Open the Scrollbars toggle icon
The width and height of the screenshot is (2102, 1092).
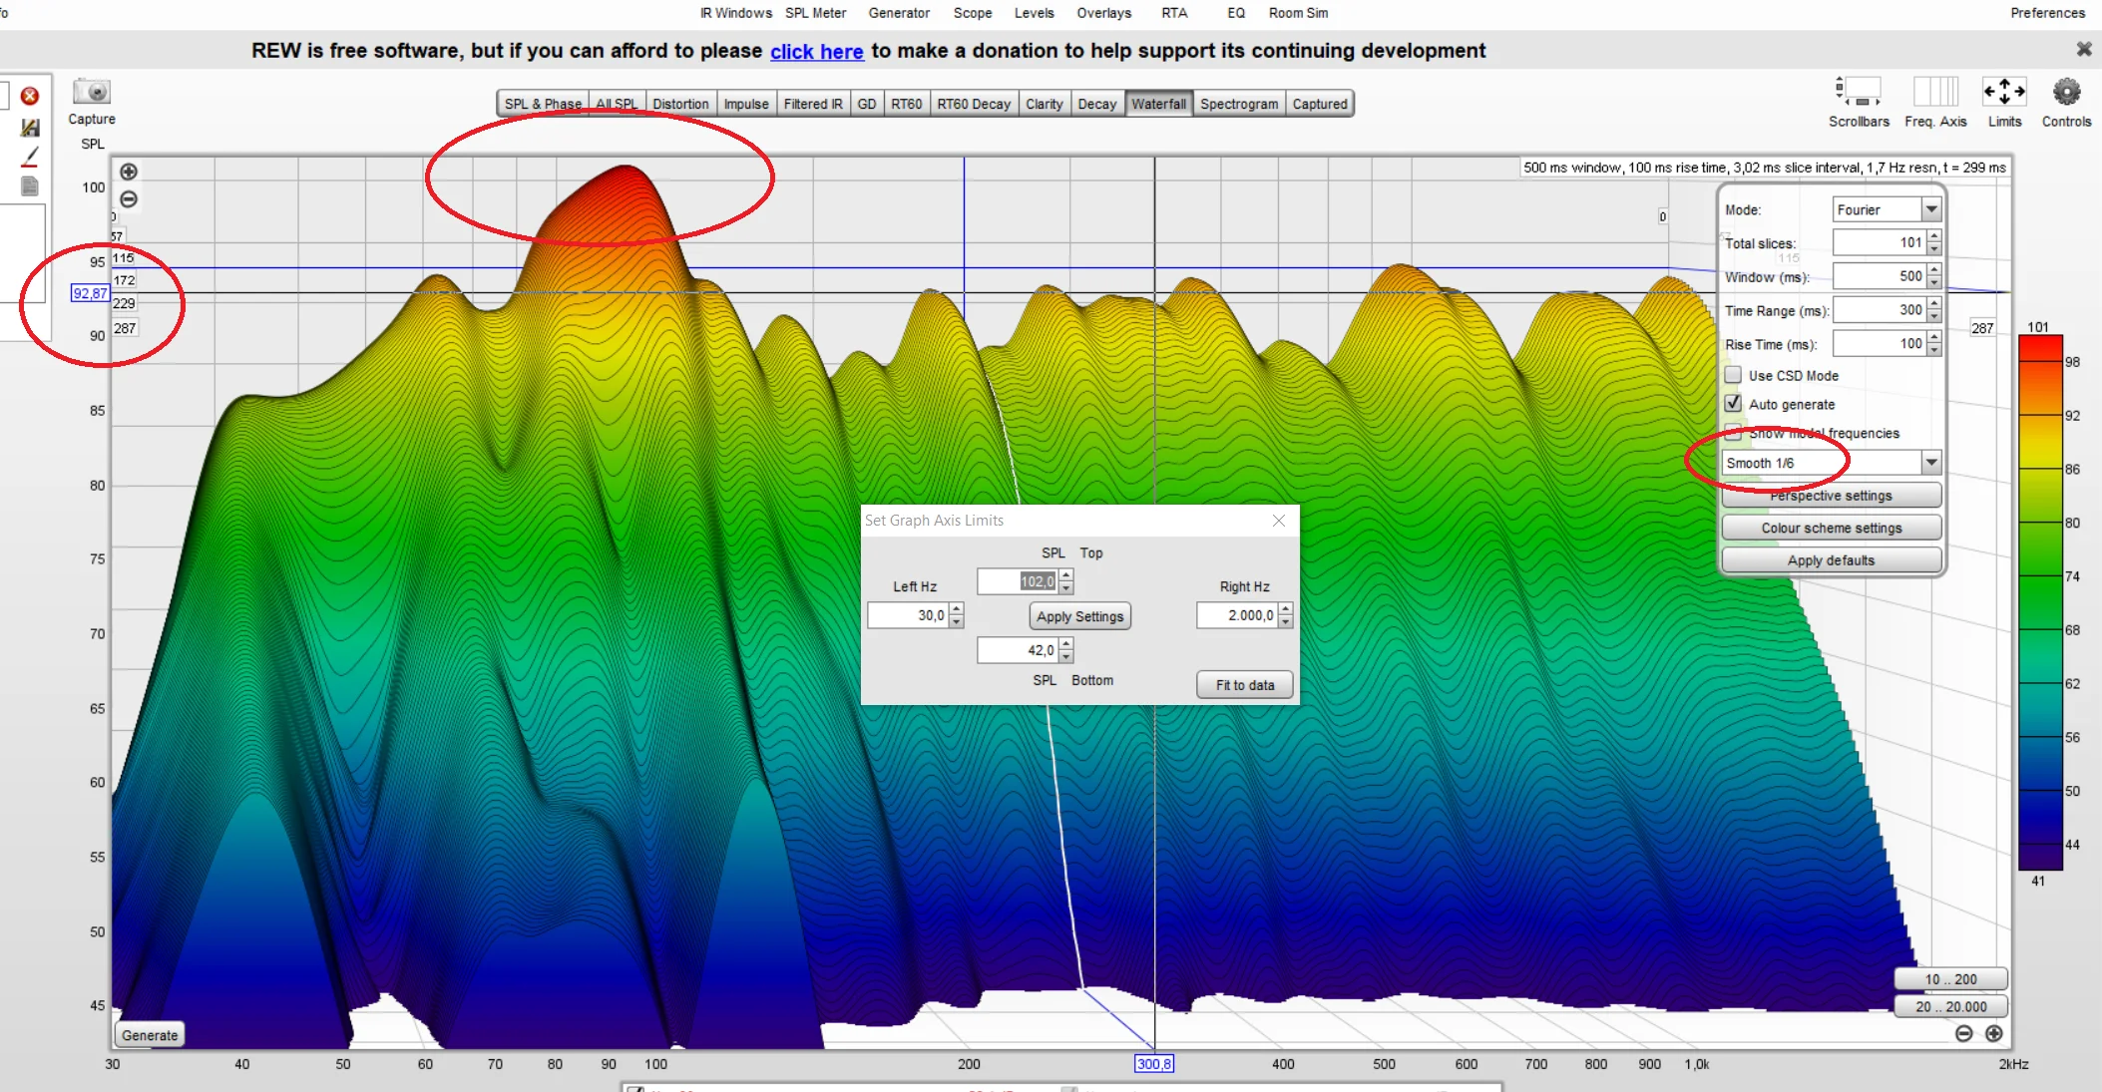(1858, 92)
